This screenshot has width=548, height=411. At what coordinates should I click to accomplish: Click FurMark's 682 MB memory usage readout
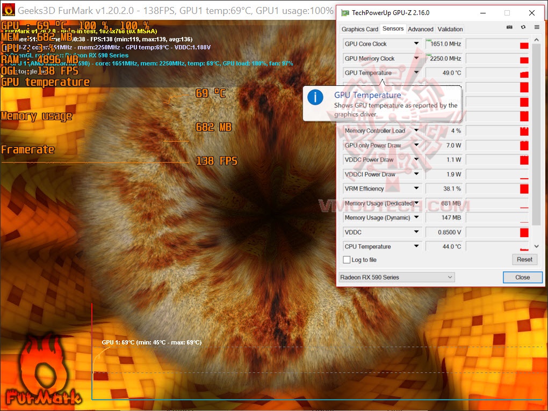coord(213,127)
